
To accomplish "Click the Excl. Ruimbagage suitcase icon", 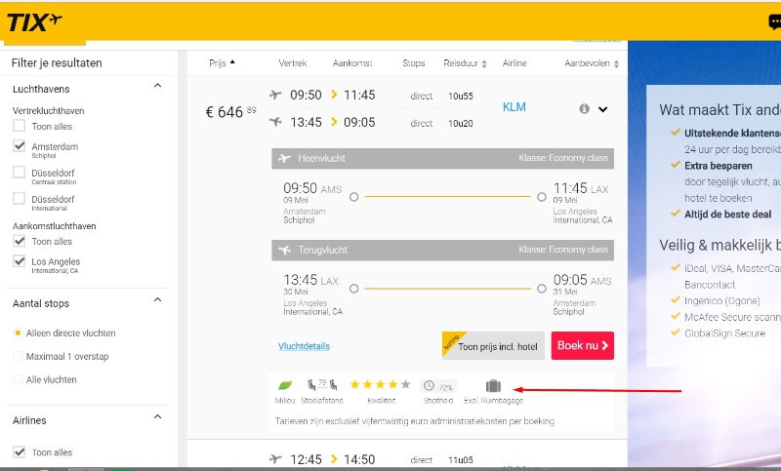I will [493, 386].
